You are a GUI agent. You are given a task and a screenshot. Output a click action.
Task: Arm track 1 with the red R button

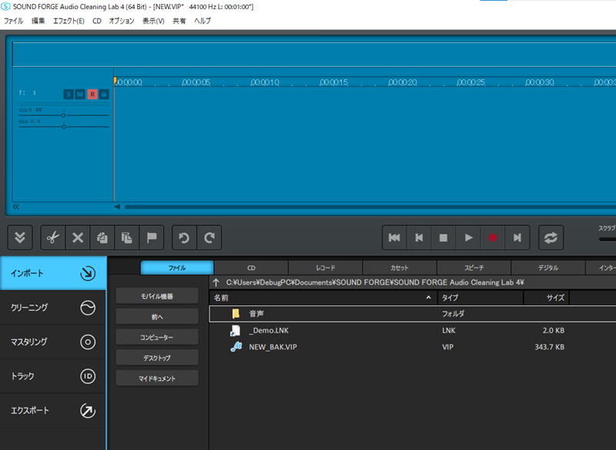click(x=92, y=94)
